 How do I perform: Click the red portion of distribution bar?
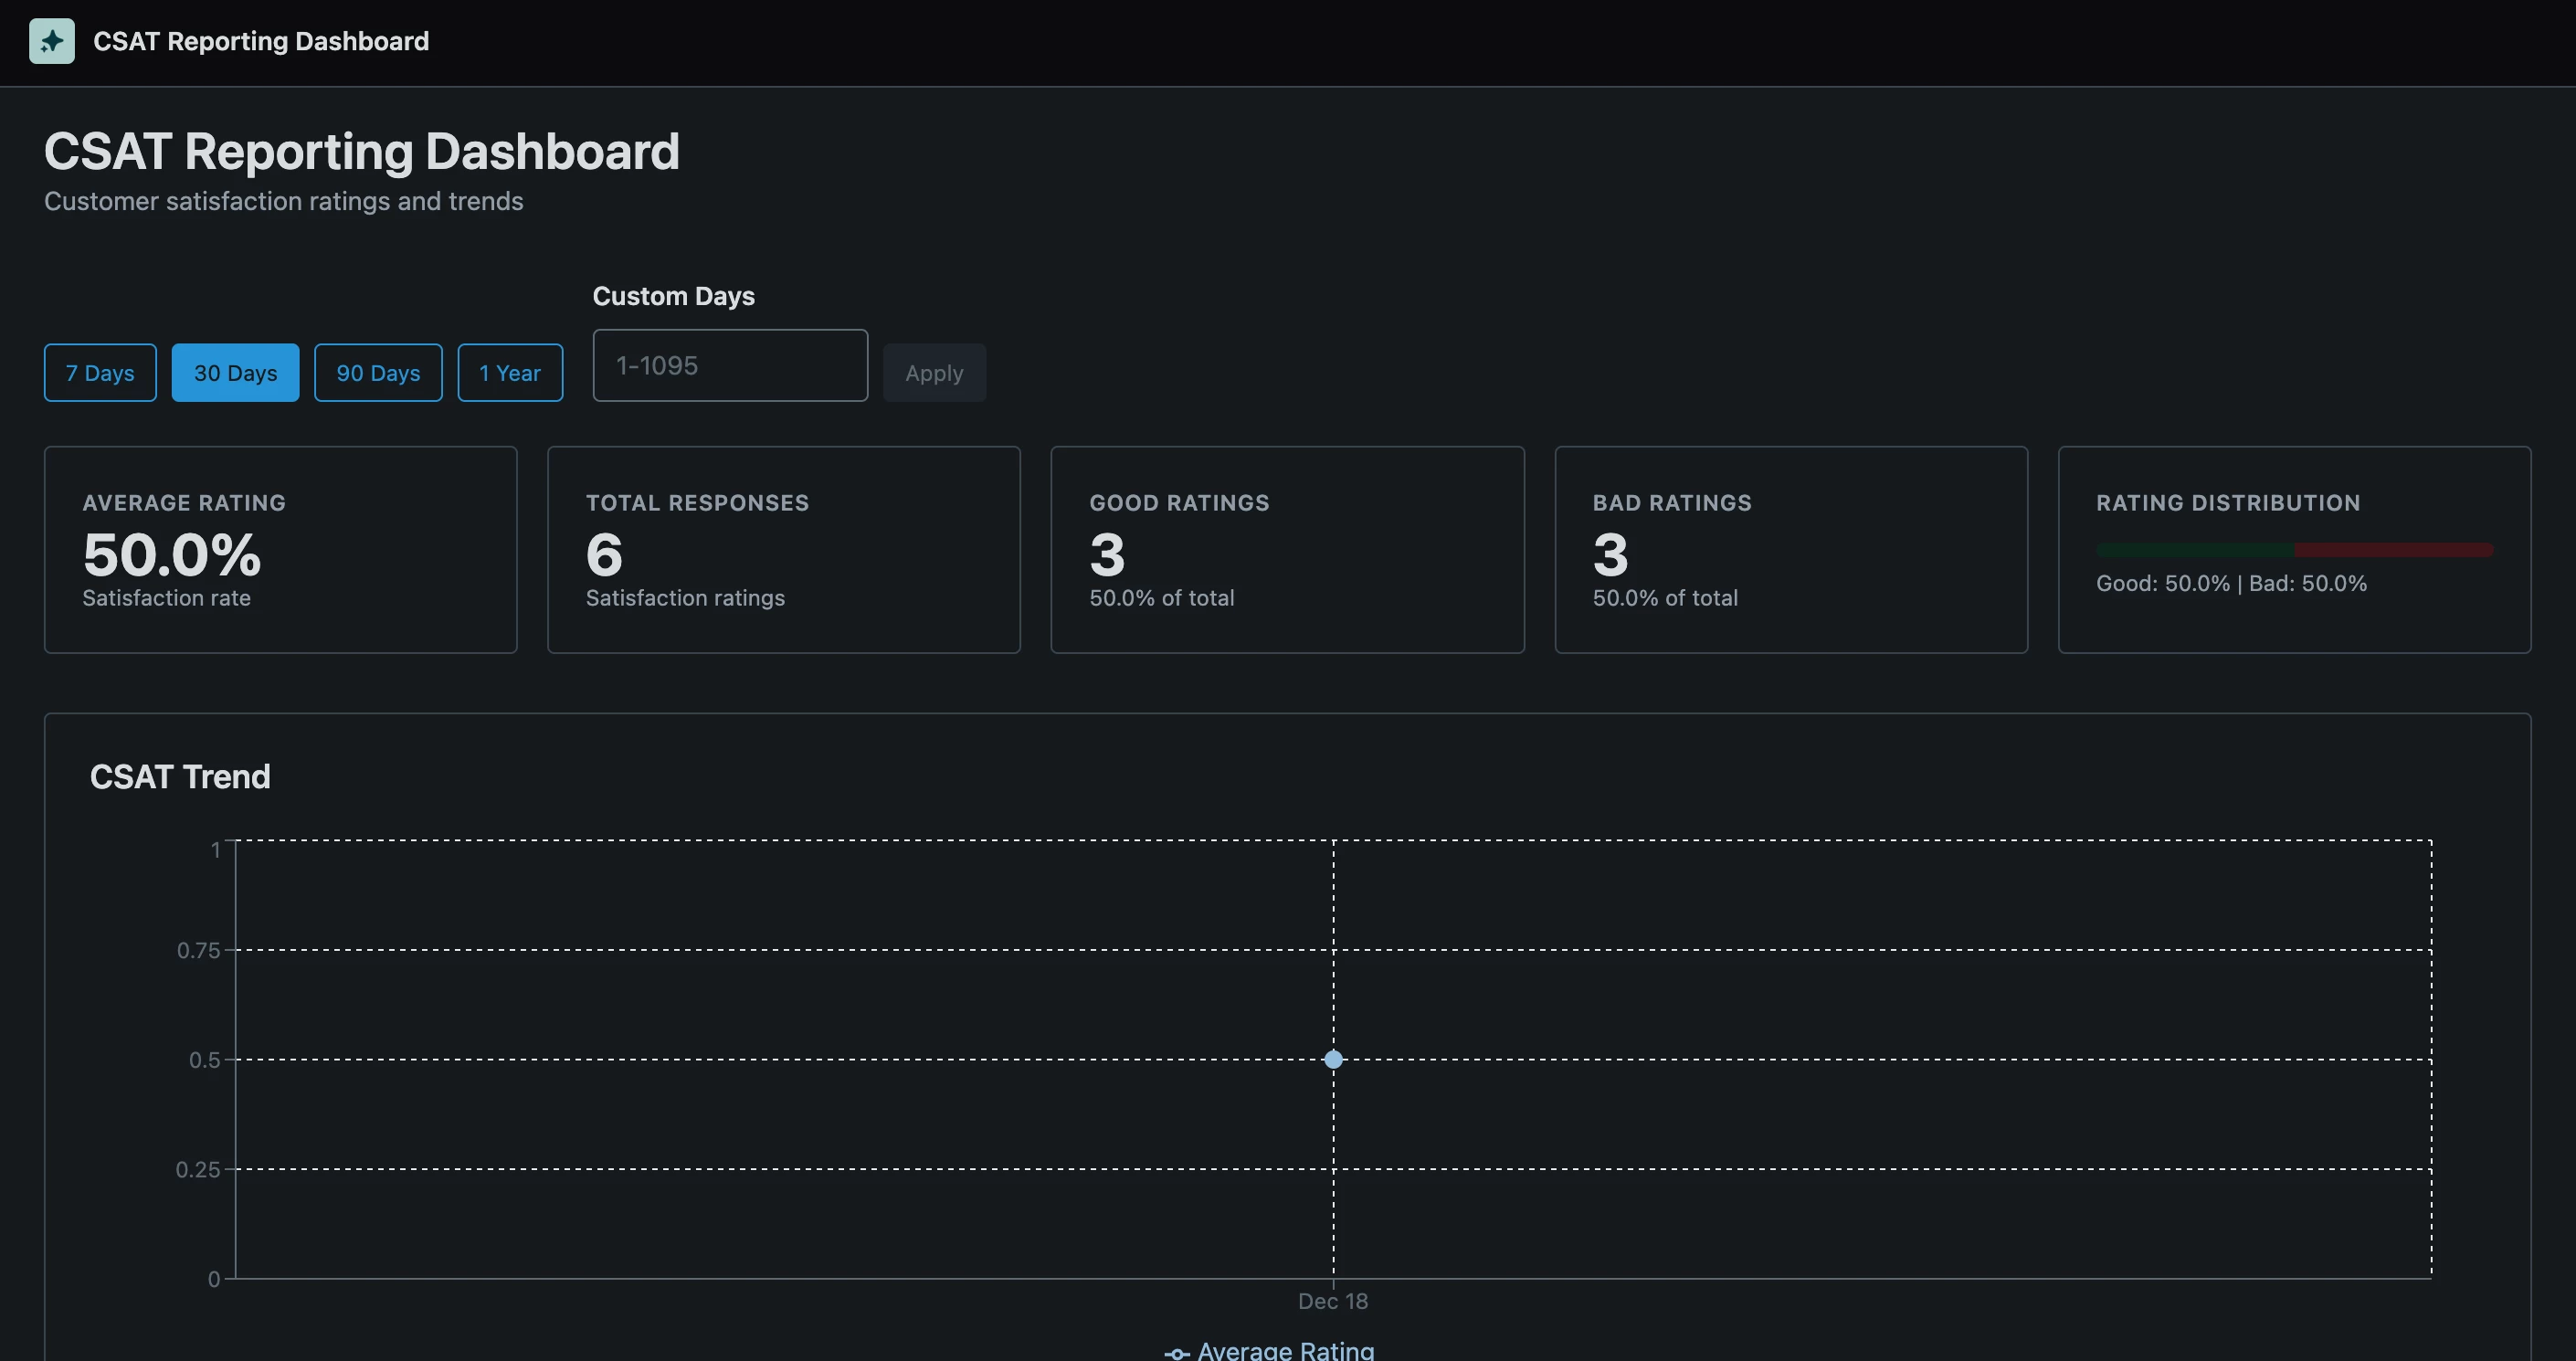coord(2393,550)
